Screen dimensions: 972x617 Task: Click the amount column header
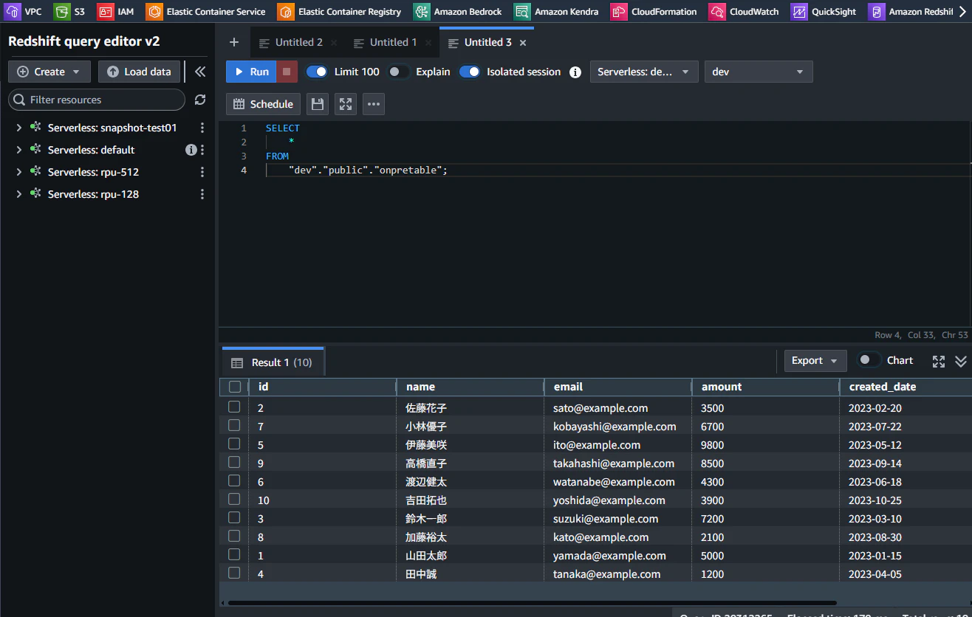(x=765, y=387)
